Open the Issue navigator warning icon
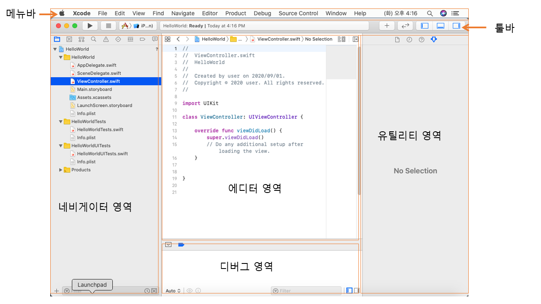 (x=106, y=39)
